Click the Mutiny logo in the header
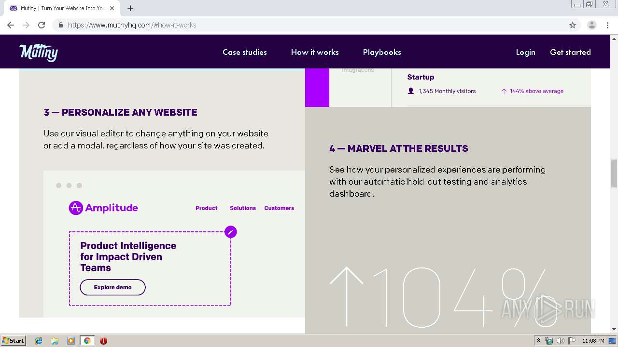Image resolution: width=618 pixels, height=347 pixels. point(39,52)
